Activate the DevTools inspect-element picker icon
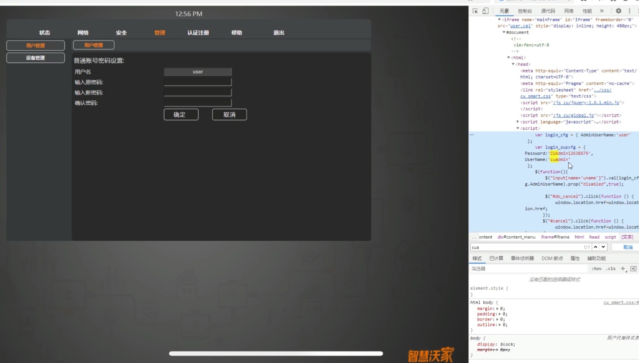Screen dimensions: 639x363 pyautogui.click(x=475, y=11)
